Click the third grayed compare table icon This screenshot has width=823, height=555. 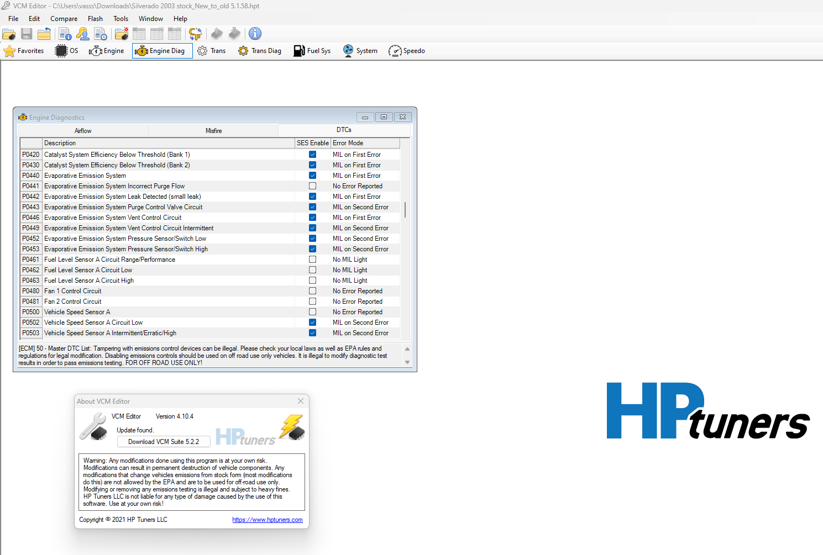click(x=175, y=34)
